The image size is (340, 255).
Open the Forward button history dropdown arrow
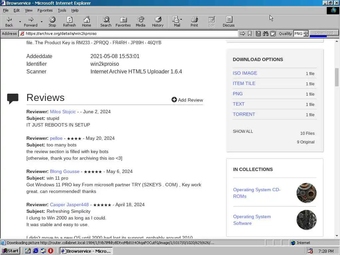[42, 22]
